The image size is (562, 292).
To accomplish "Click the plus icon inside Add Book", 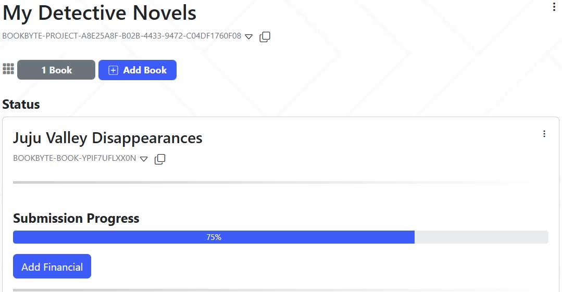I will 113,70.
